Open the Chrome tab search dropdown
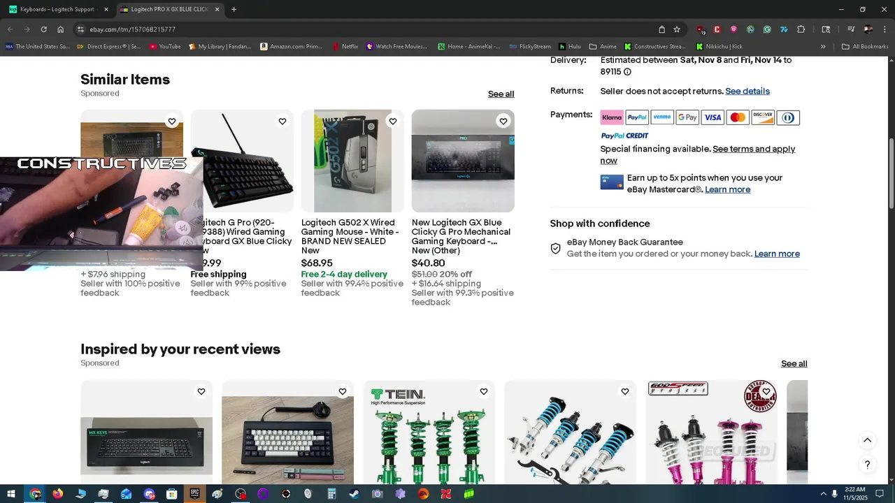 tap(826, 29)
